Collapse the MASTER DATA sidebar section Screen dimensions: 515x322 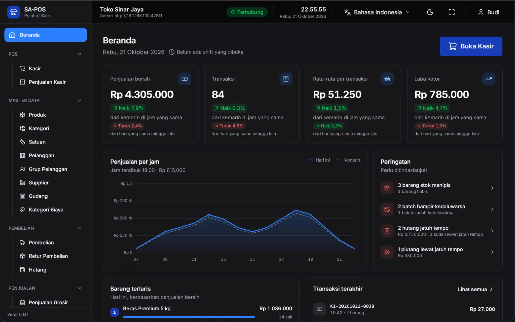point(79,100)
